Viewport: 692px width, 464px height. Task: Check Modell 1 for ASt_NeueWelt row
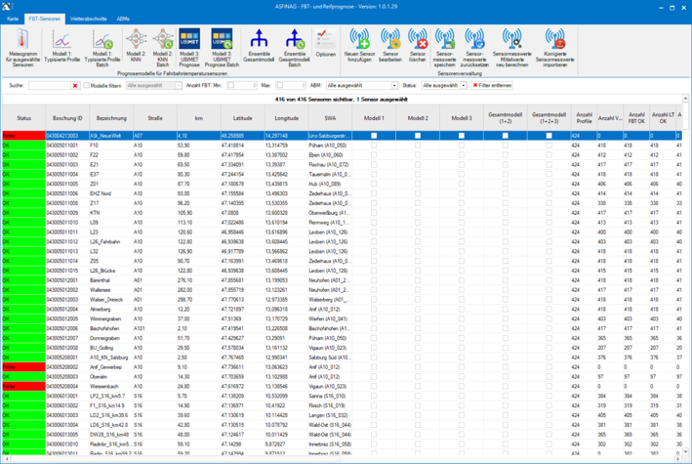[374, 136]
